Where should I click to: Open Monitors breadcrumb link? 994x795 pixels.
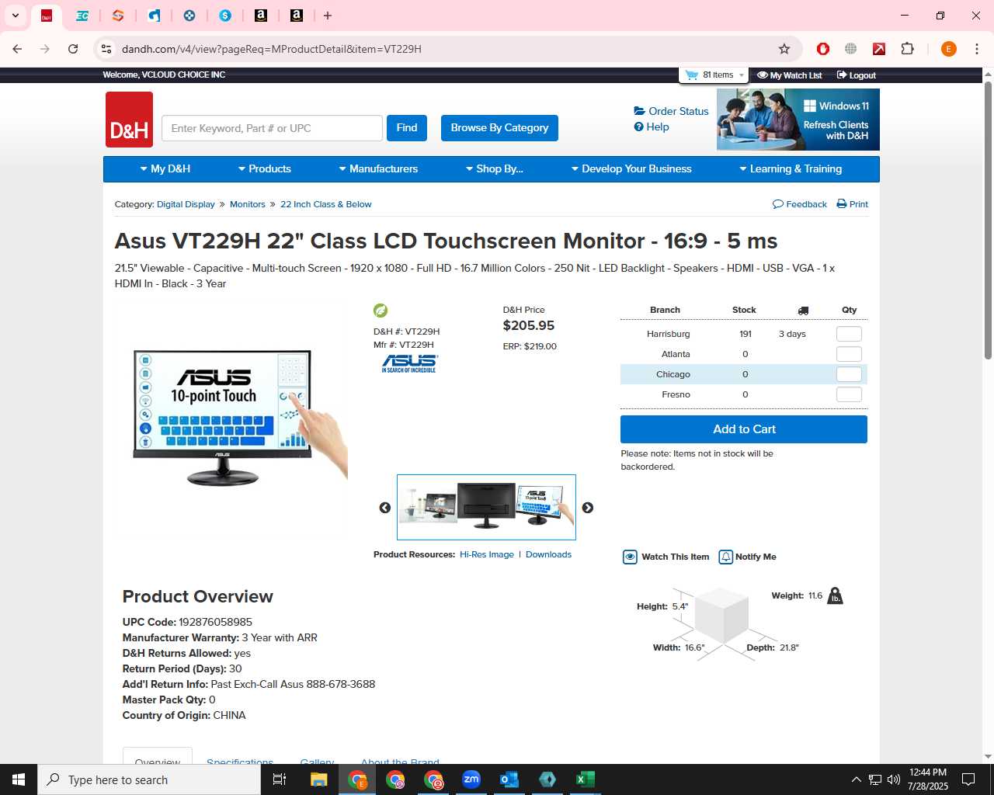248,204
